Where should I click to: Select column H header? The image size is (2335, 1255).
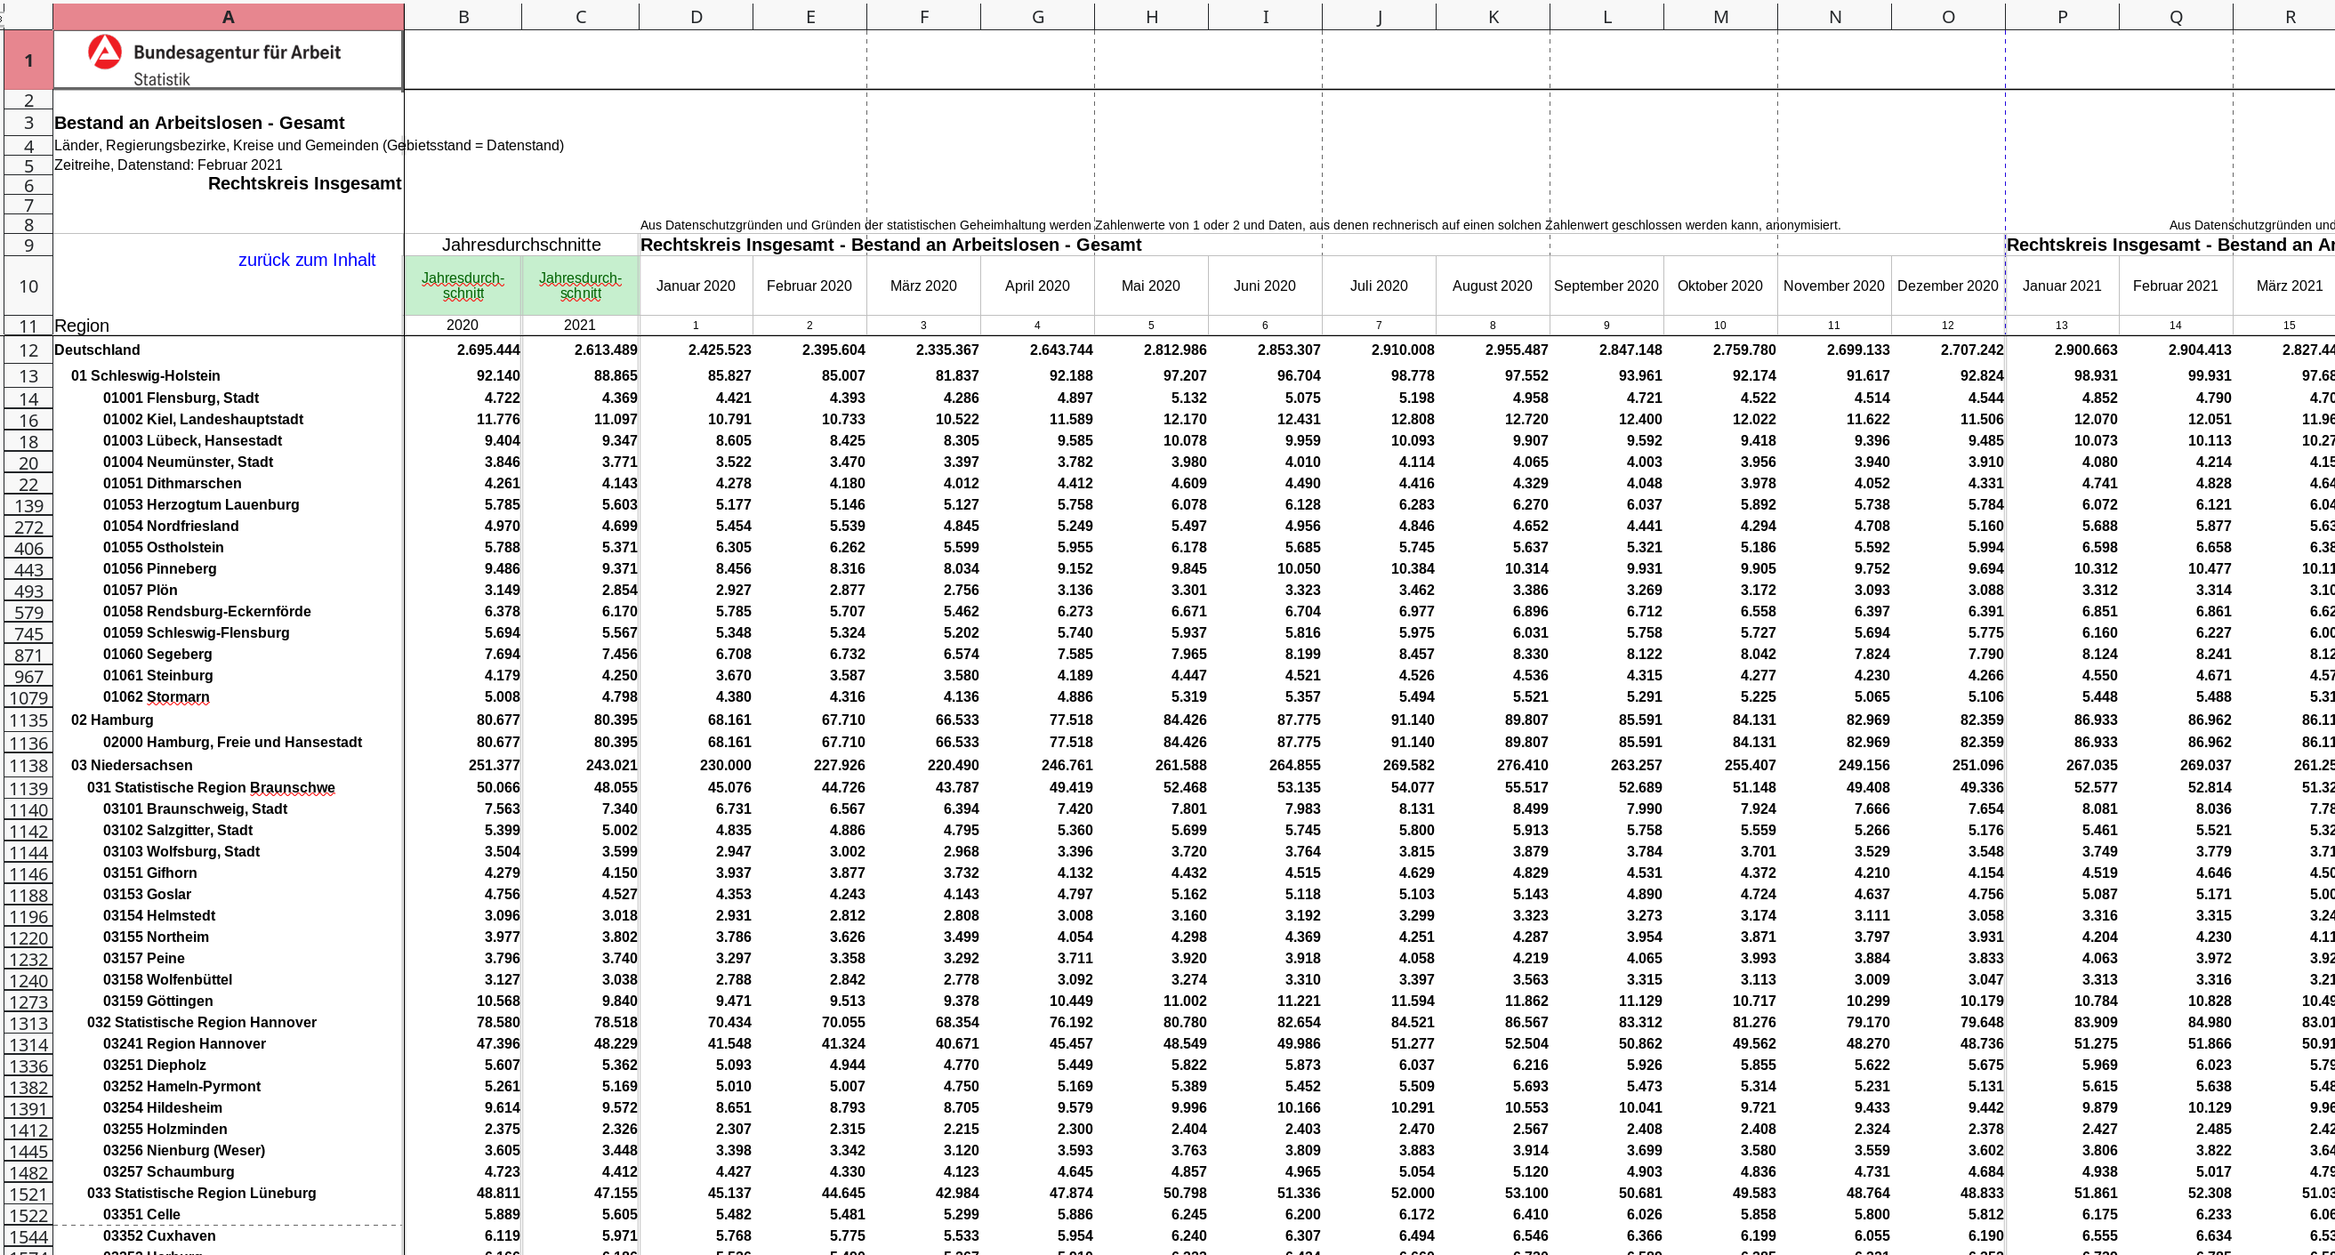tap(1151, 16)
